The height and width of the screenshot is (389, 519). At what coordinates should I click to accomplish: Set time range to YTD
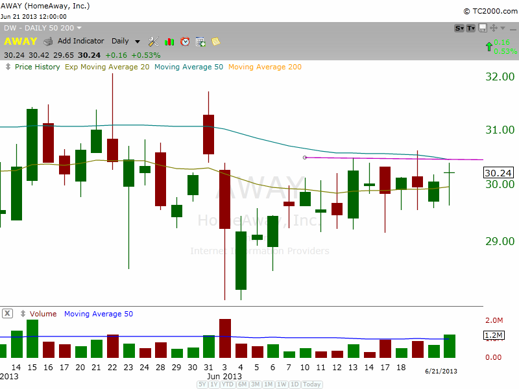tap(228, 384)
